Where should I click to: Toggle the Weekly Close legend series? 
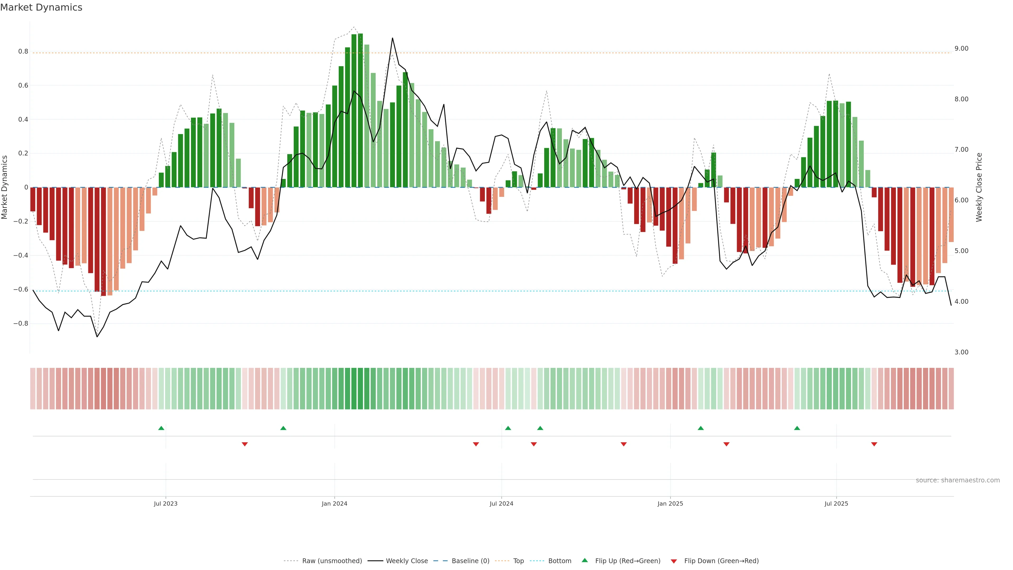tap(407, 561)
